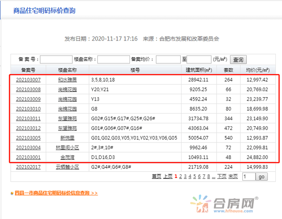Screen dimensions: 282x219
Task: Click the 下页 next page link
Action: pyautogui.click(x=222, y=177)
